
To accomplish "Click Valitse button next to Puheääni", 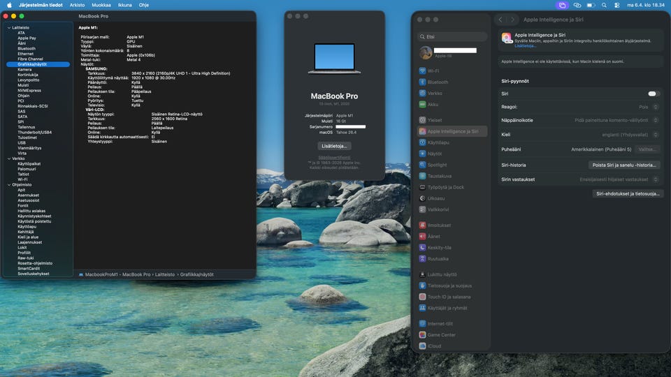I will coord(647,149).
